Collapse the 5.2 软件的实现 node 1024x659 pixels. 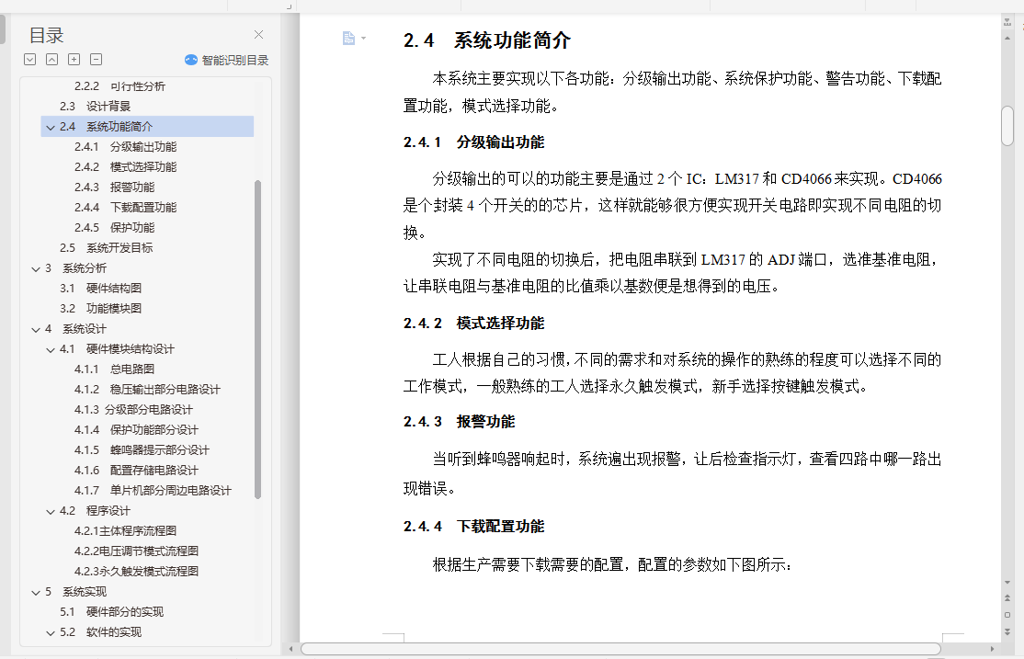point(51,633)
